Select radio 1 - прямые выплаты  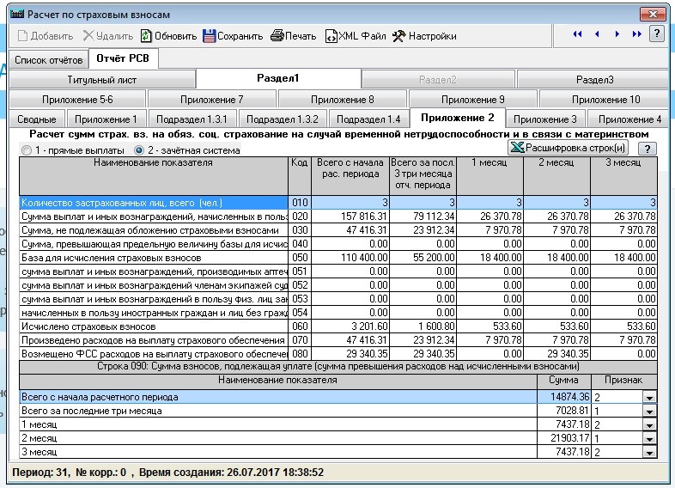(27, 150)
